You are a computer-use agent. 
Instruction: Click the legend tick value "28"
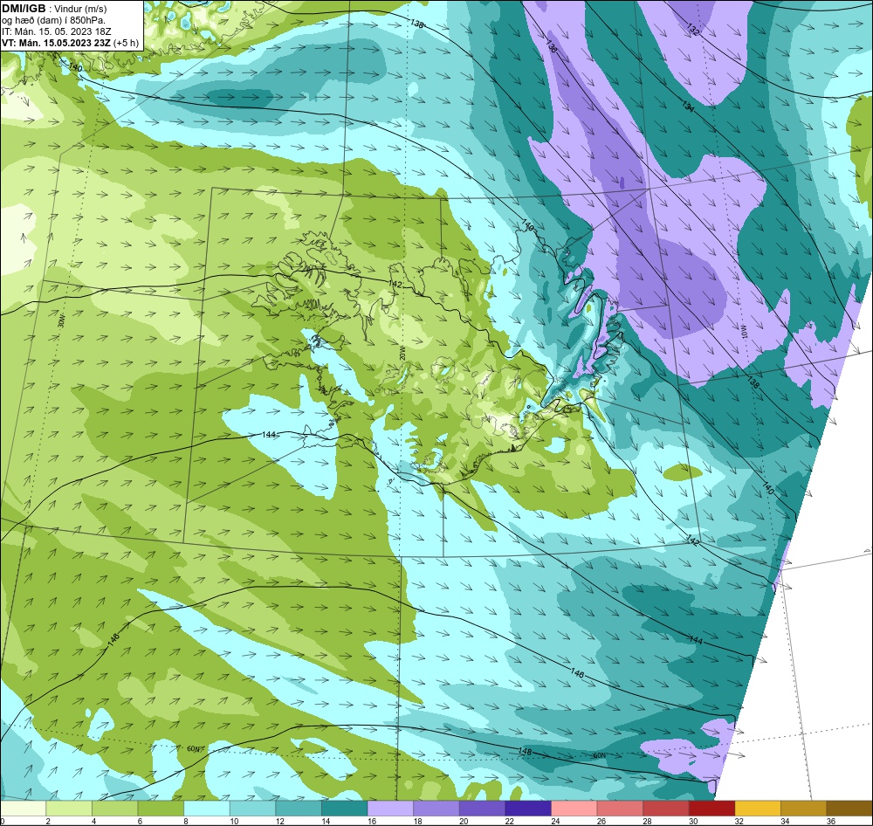(x=647, y=821)
